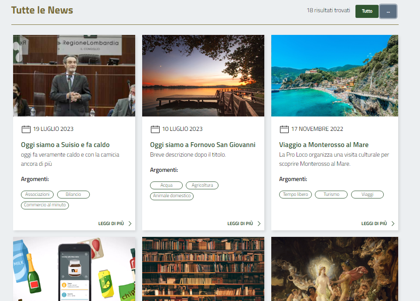Expand the more filters ellipsis button
This screenshot has width=420, height=301.
click(388, 11)
